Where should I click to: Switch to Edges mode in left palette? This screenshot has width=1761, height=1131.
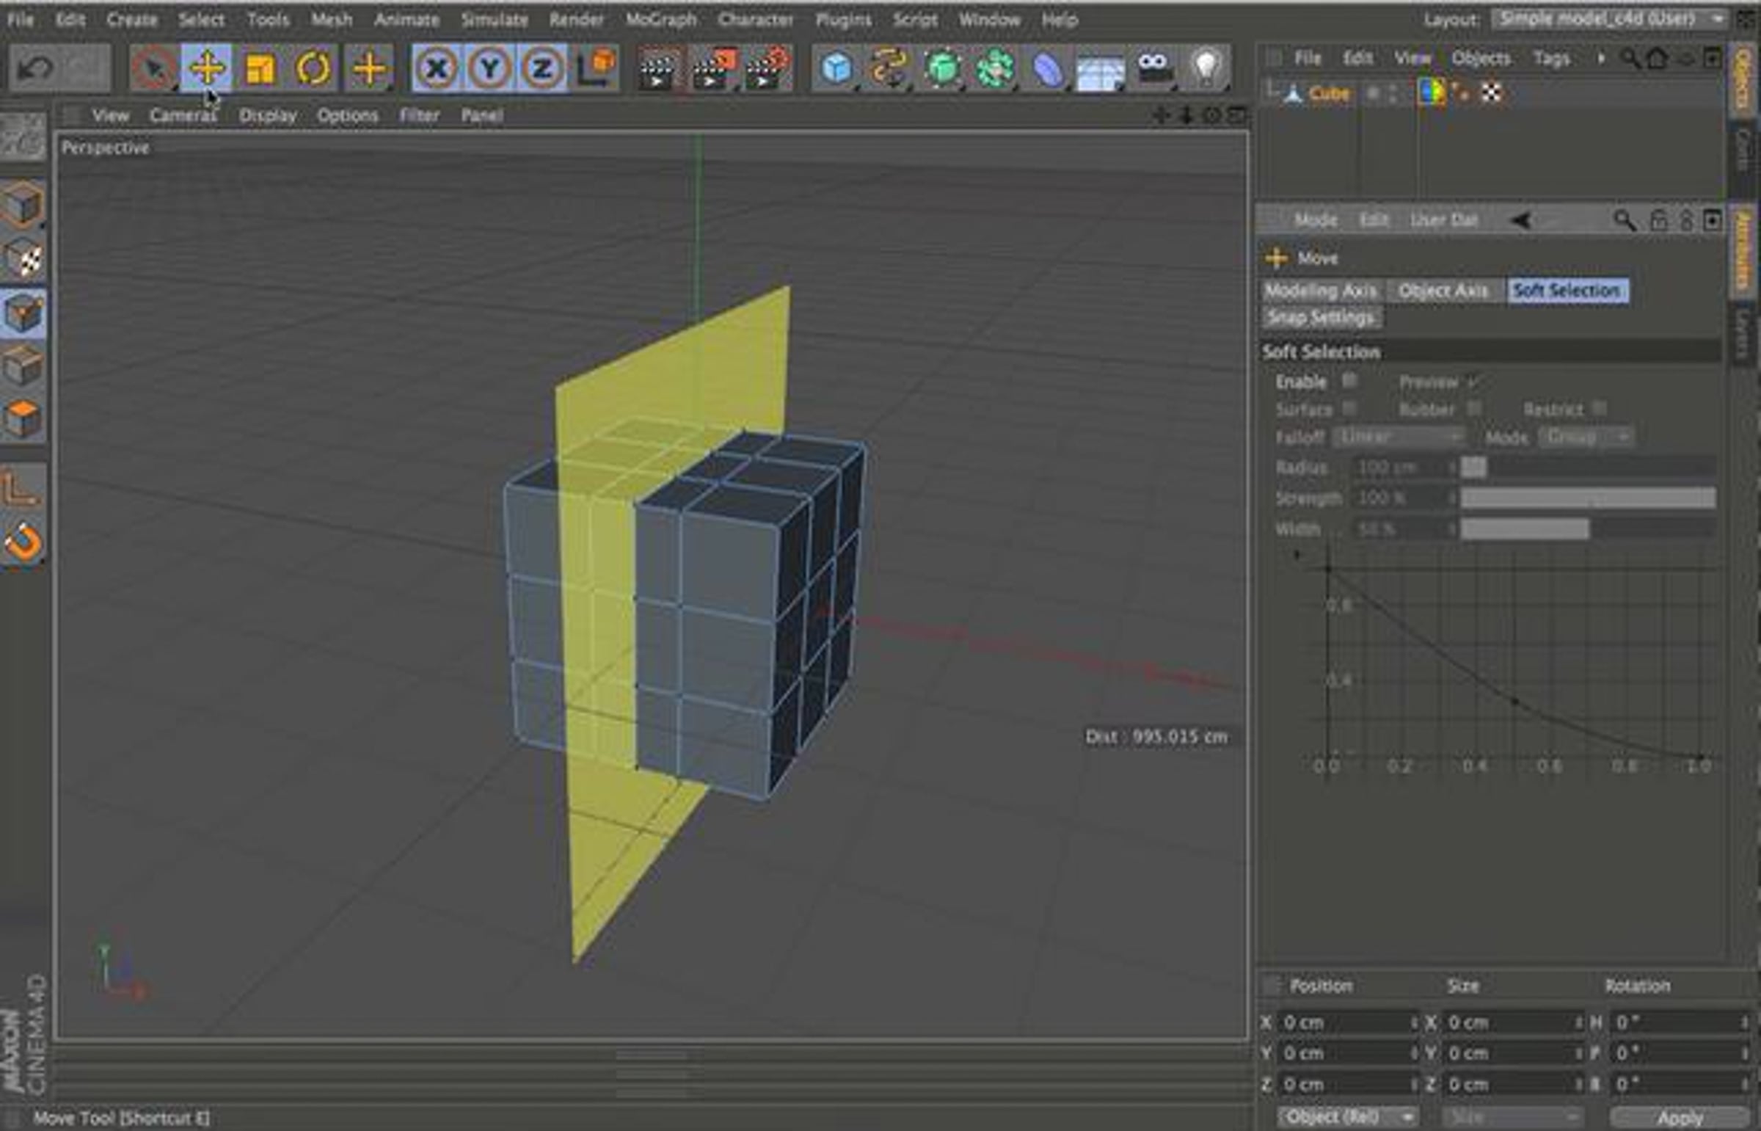click(23, 365)
